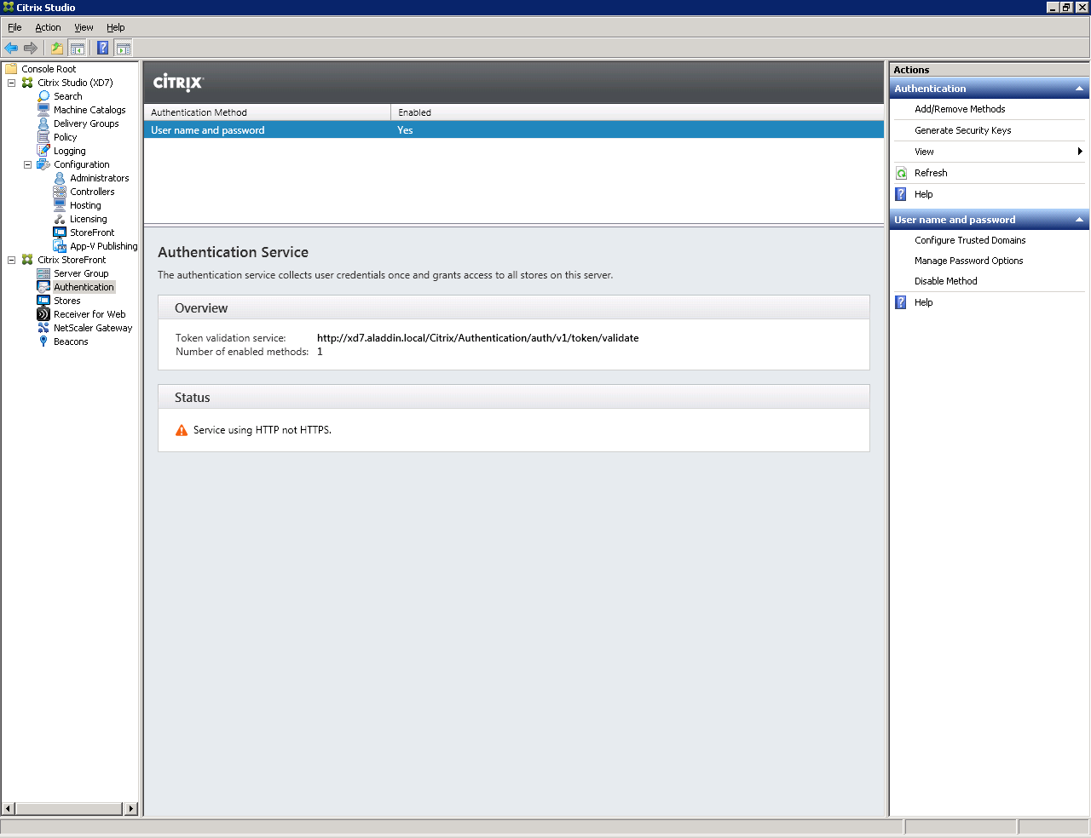
Task: Click the Receiver for Web icon
Action: [x=43, y=314]
